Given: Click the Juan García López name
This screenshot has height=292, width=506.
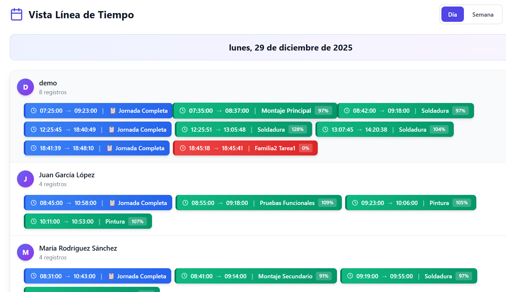Looking at the screenshot, I should (x=67, y=175).
